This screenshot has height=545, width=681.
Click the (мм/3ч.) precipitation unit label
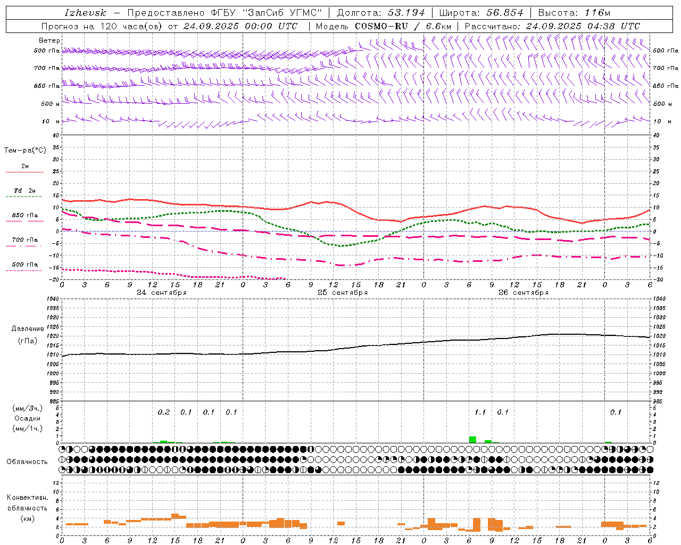coord(28,408)
